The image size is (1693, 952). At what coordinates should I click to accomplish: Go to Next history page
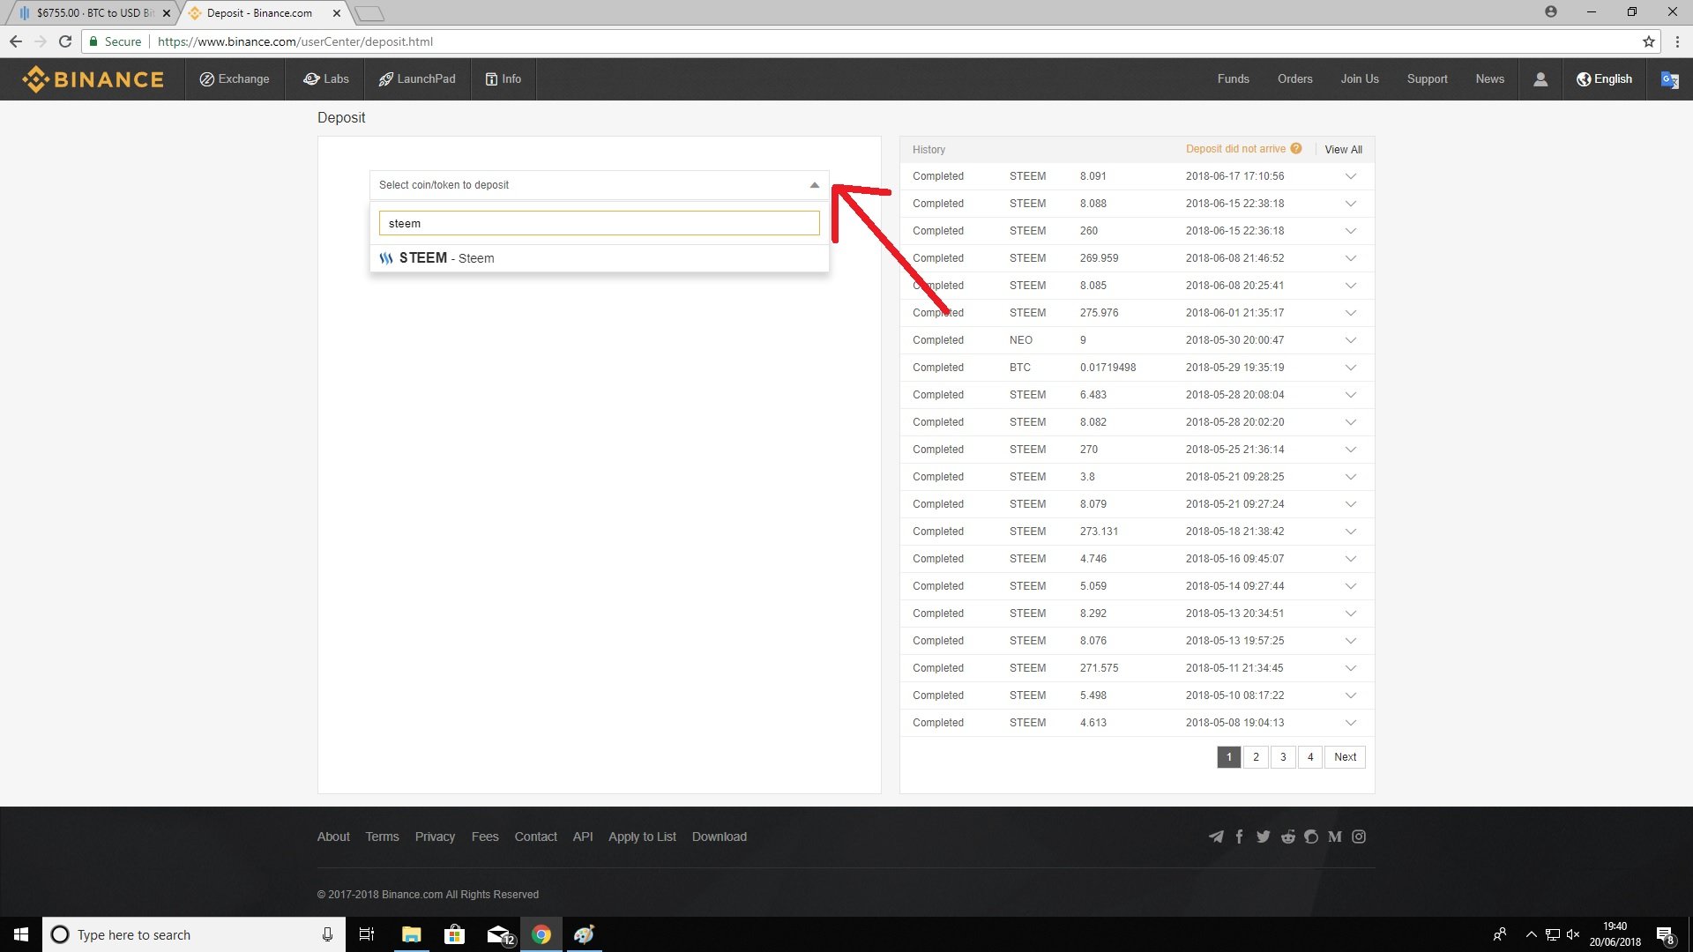coord(1345,757)
